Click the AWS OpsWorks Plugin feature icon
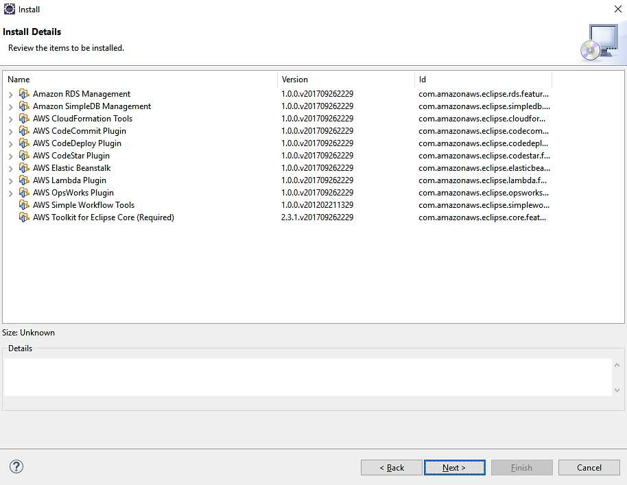Screen dimensions: 627x485 point(24,193)
